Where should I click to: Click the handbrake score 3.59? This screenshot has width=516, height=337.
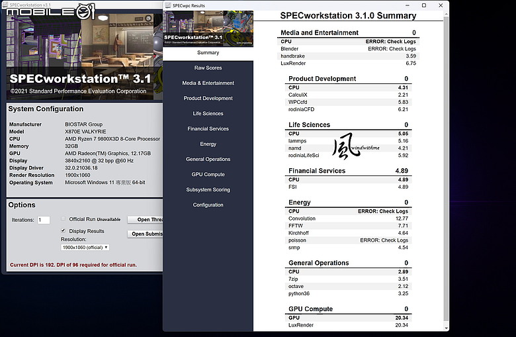pyautogui.click(x=411, y=56)
